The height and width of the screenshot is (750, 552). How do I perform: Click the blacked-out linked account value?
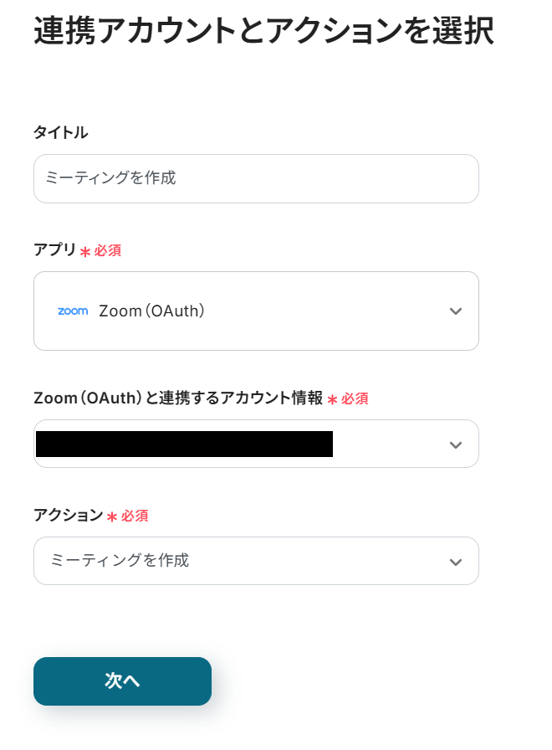coord(184,444)
